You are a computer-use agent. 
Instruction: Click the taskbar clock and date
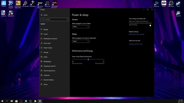(x=181, y=101)
